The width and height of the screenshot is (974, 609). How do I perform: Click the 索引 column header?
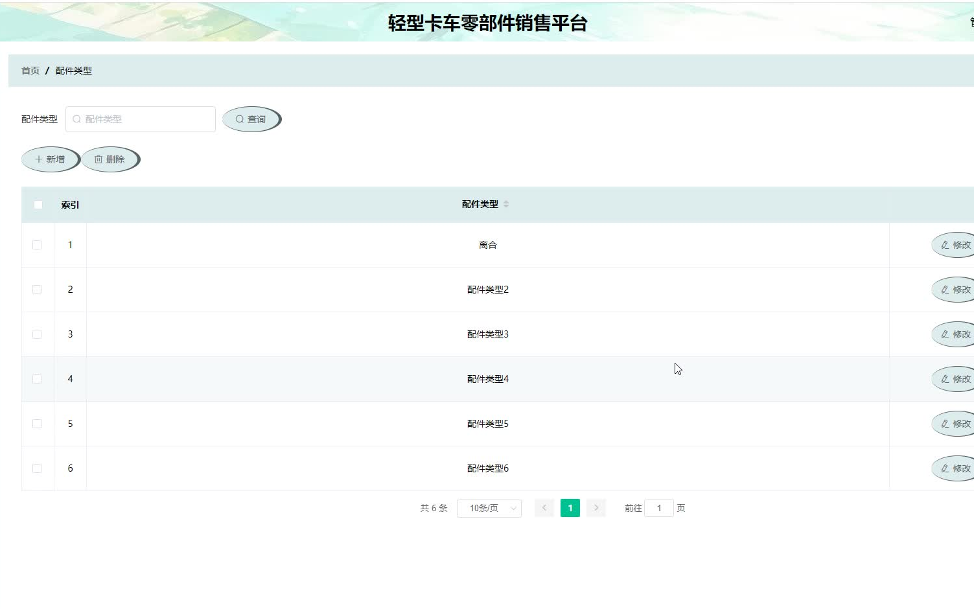point(70,205)
